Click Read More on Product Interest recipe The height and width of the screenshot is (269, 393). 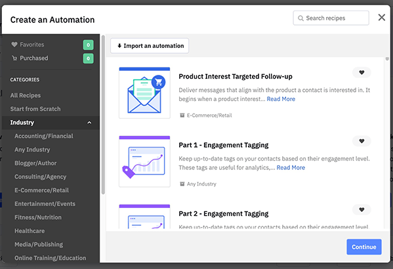coord(281,99)
